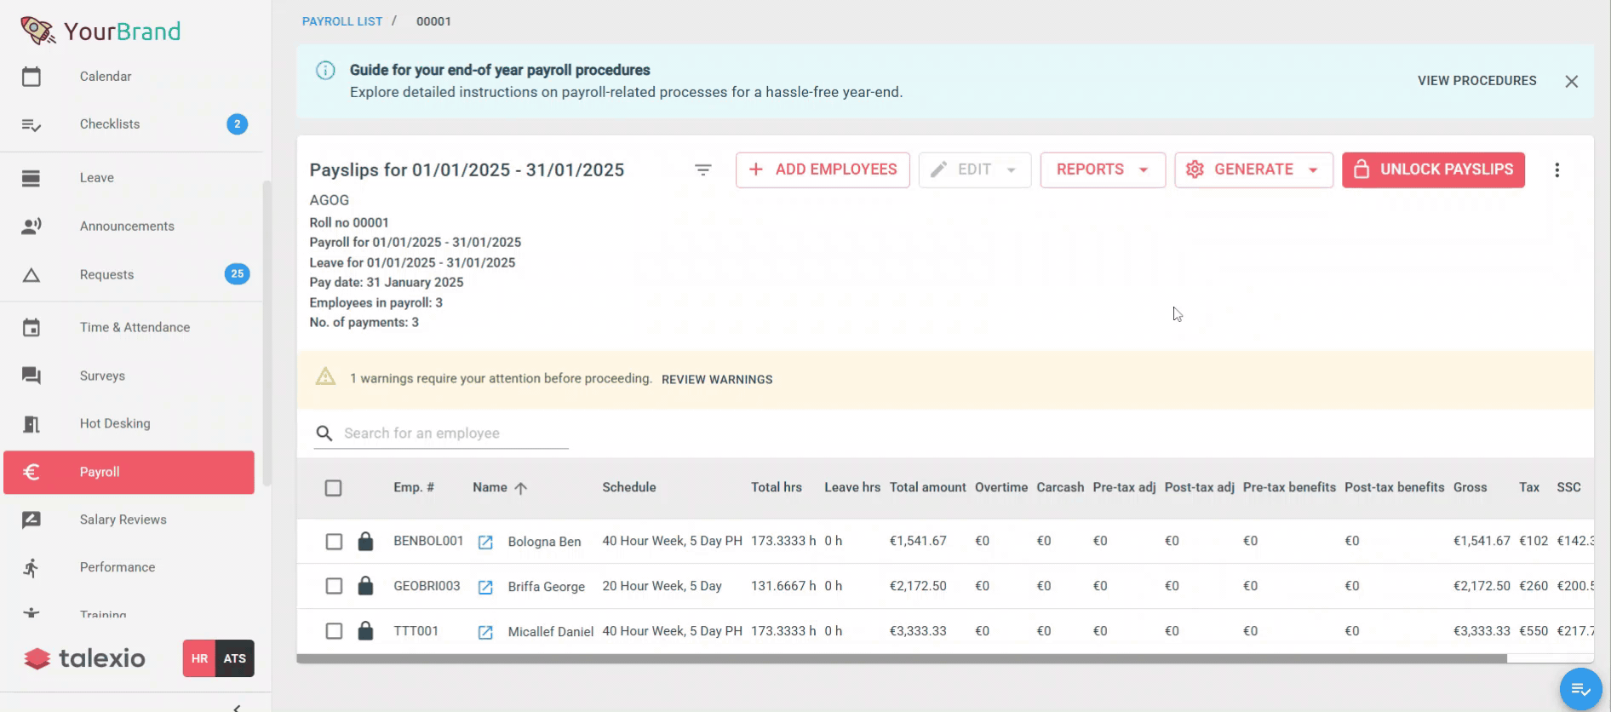Select Hot Desking menu item
Viewport: 1611px width, 712px height.
pos(129,424)
